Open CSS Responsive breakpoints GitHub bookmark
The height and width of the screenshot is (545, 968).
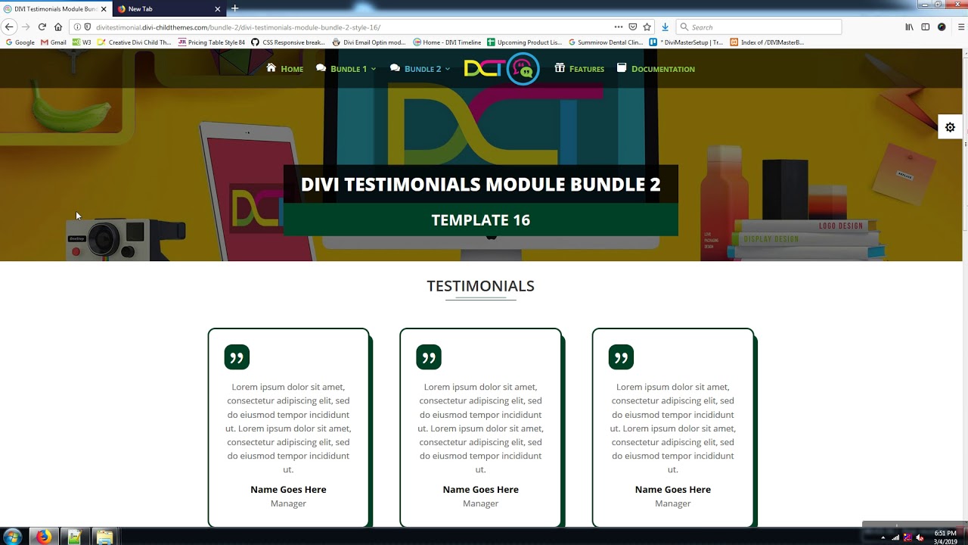(x=288, y=42)
